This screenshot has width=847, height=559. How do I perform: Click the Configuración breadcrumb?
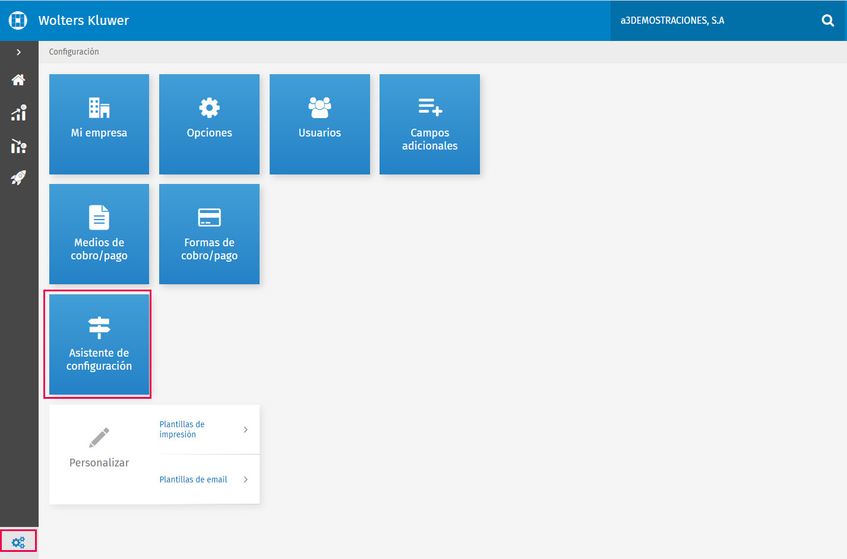point(74,52)
